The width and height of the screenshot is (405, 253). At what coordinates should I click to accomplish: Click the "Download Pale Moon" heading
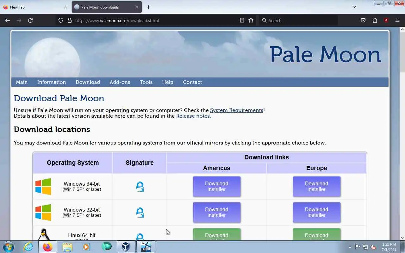tap(59, 98)
